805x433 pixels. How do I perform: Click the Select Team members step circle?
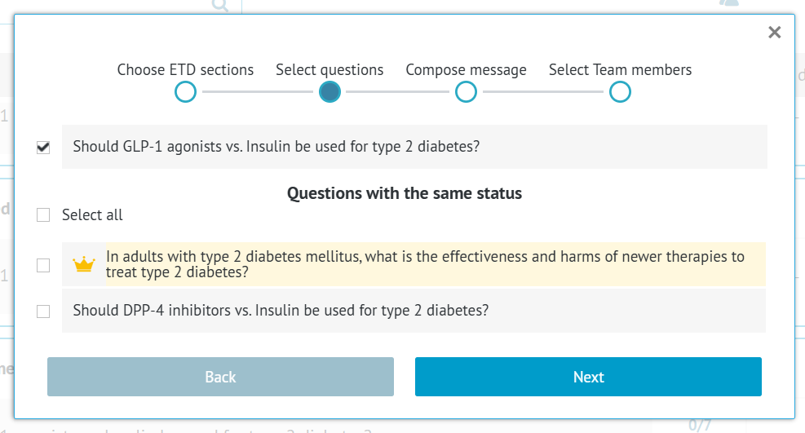(x=620, y=92)
